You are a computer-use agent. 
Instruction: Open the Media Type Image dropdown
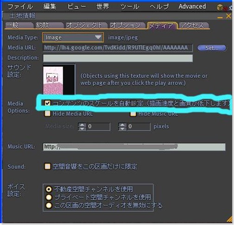(73, 37)
